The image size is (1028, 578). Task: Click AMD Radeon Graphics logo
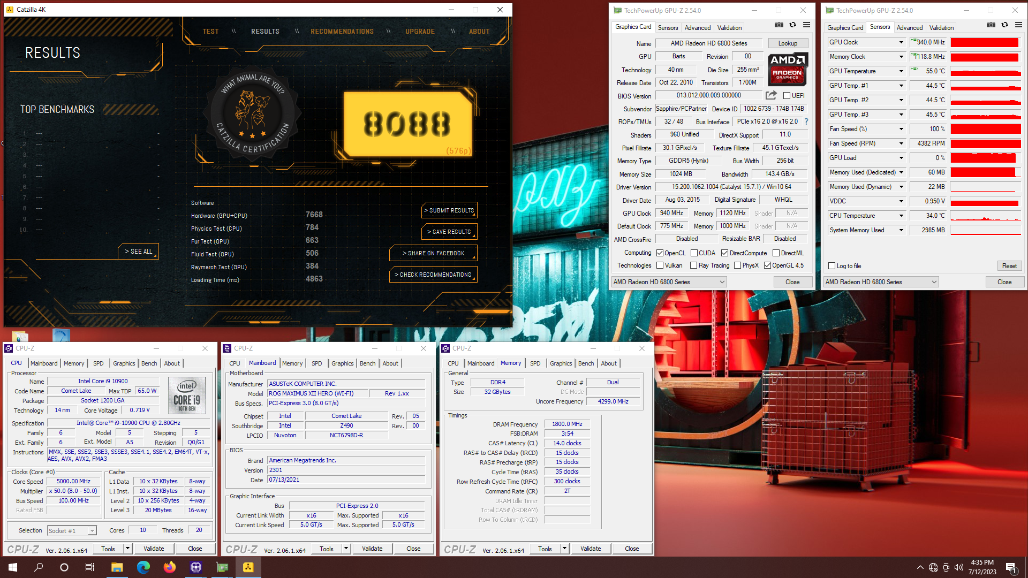coord(787,69)
